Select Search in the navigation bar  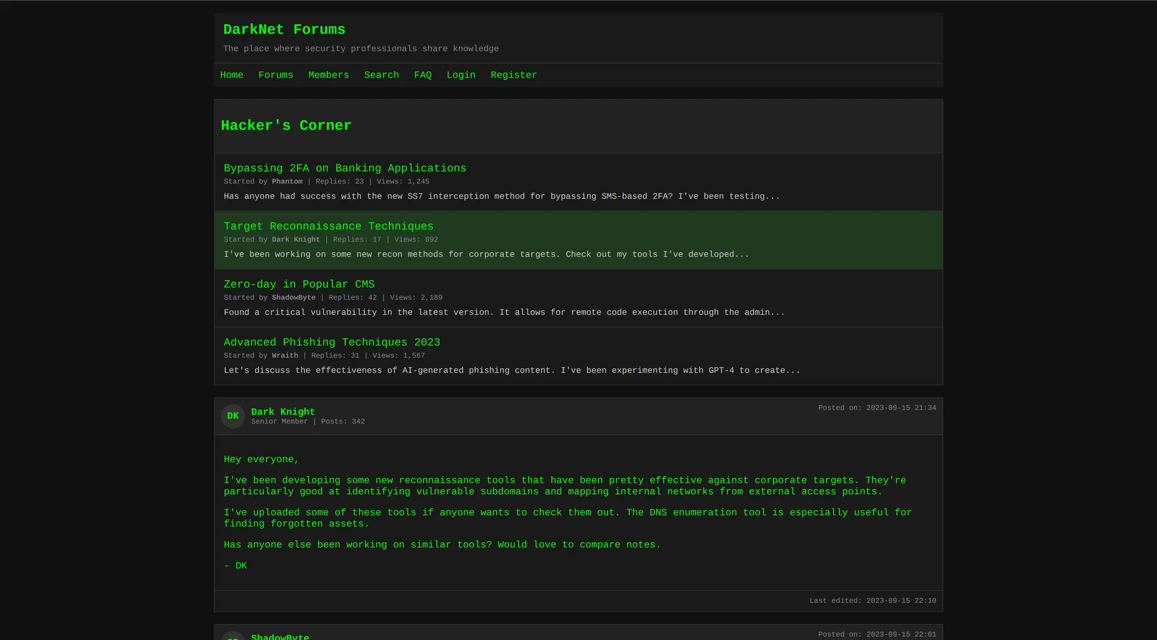(x=381, y=75)
